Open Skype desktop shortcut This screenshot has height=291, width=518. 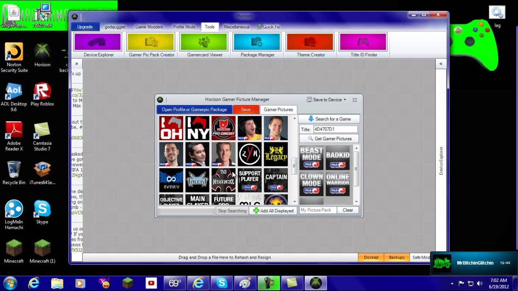click(x=42, y=212)
